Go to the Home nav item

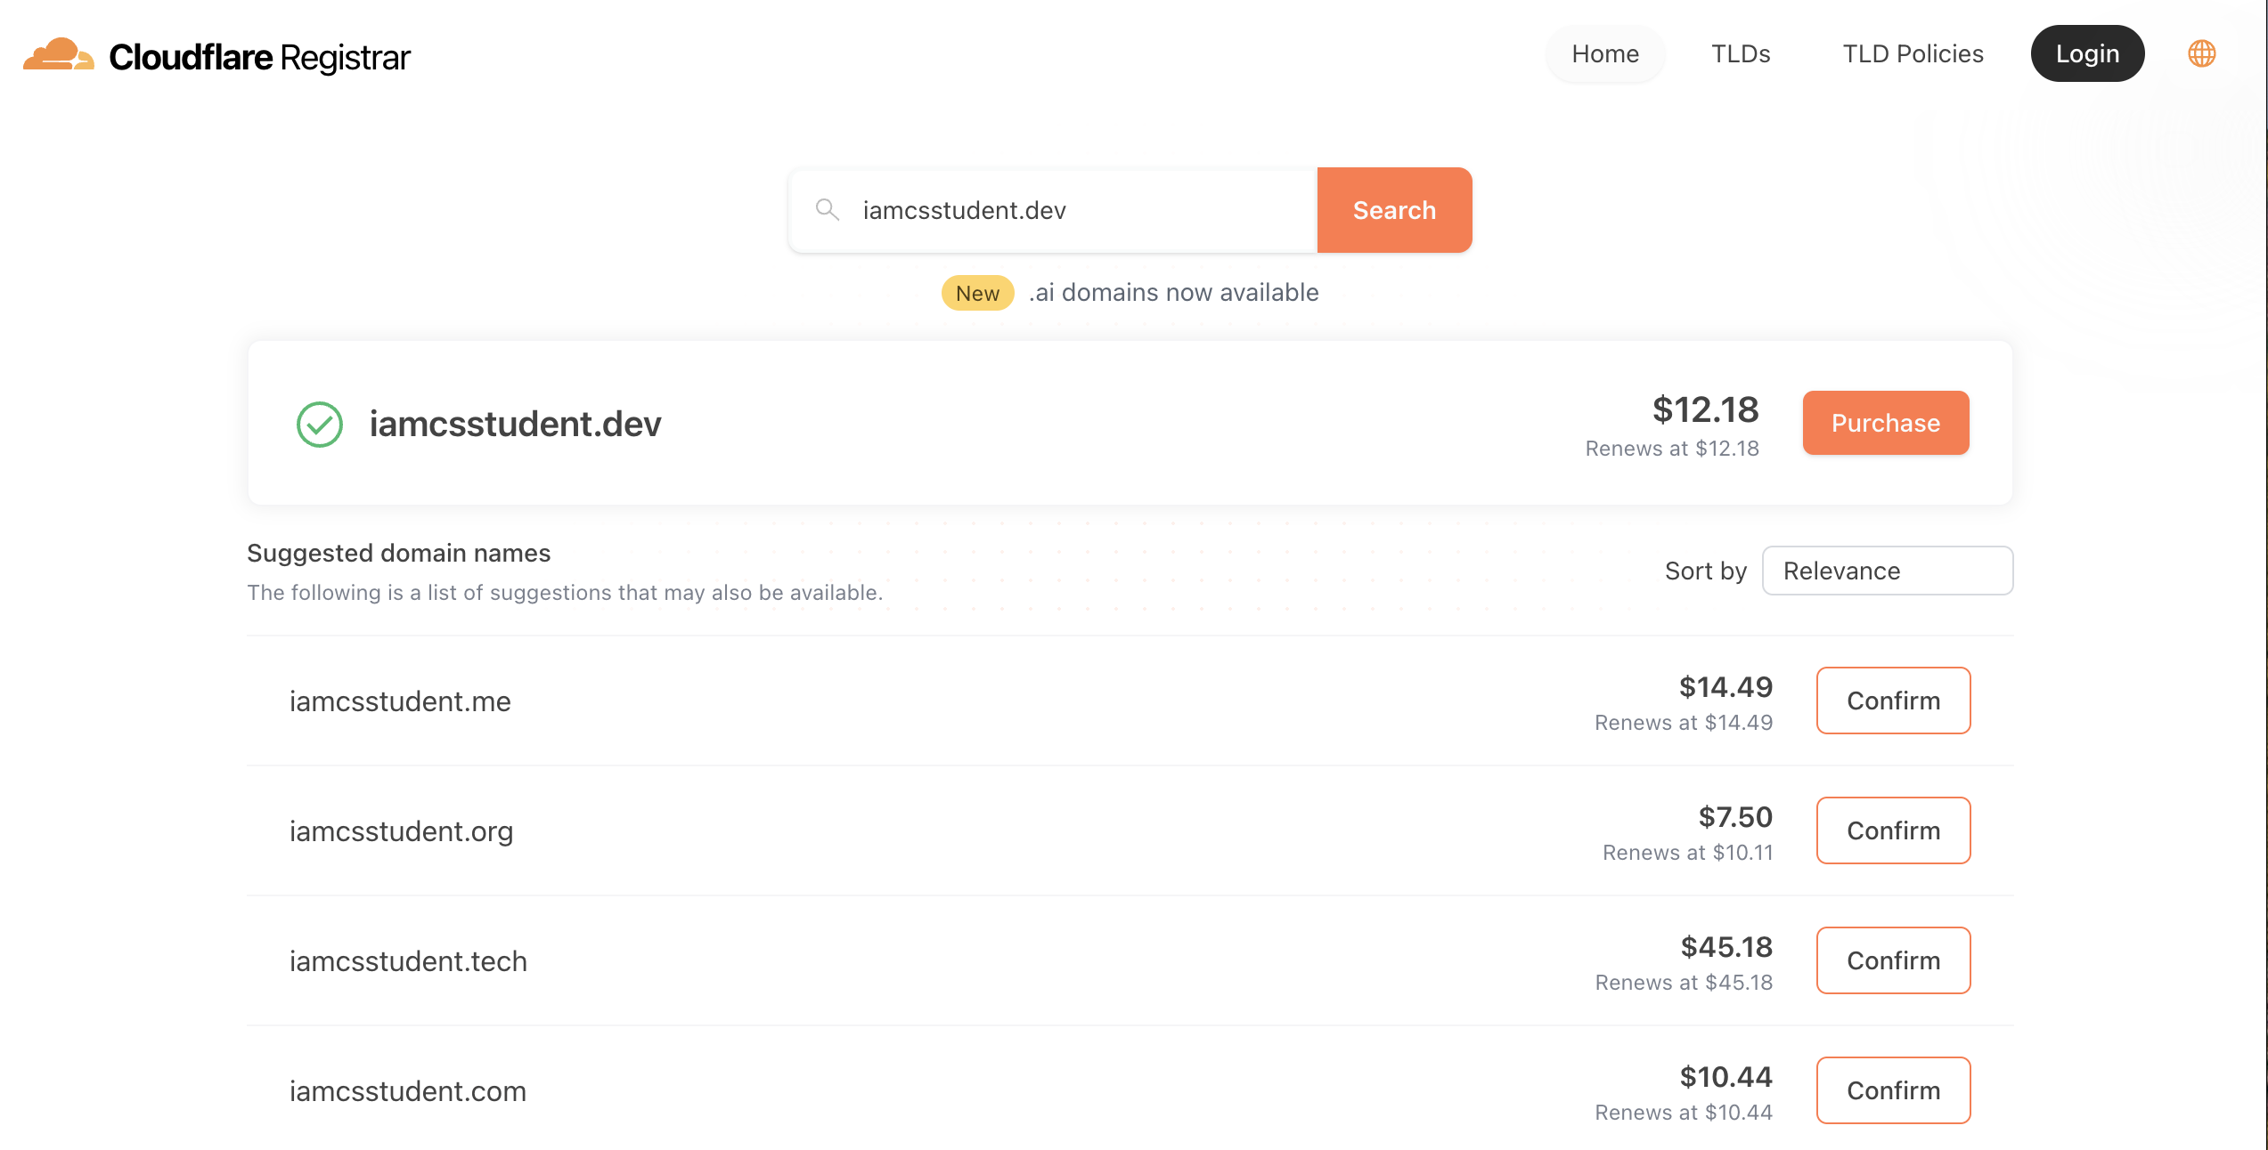(x=1604, y=54)
